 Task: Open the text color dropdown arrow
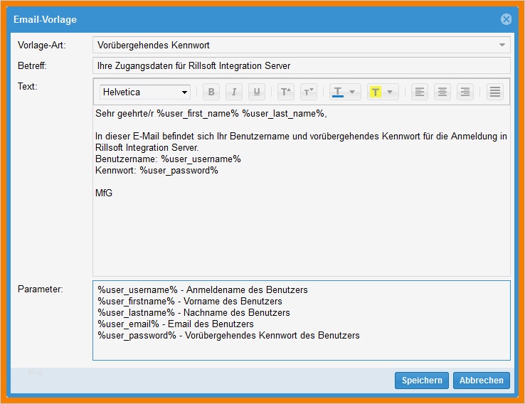click(x=352, y=92)
